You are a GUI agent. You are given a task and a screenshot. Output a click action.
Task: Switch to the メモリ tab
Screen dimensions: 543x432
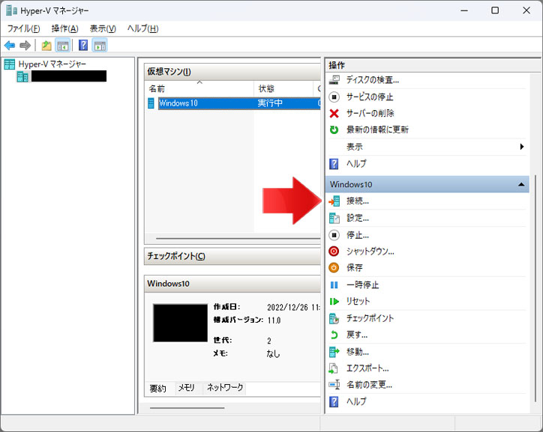(x=187, y=388)
